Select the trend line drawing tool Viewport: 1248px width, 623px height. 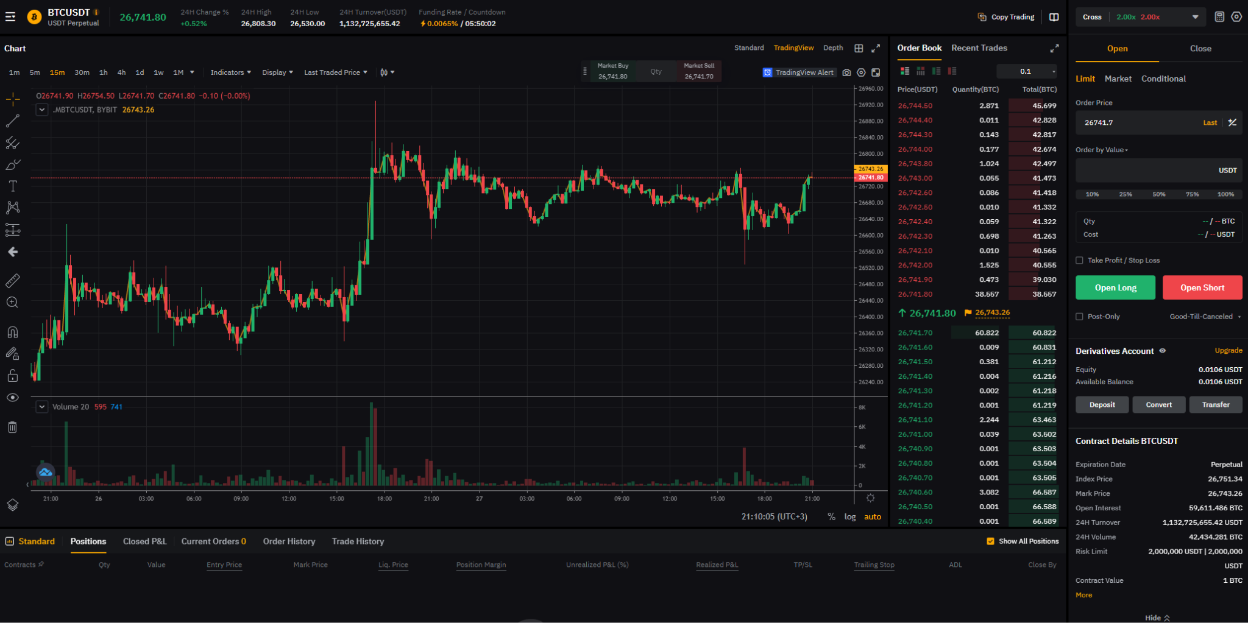click(13, 121)
